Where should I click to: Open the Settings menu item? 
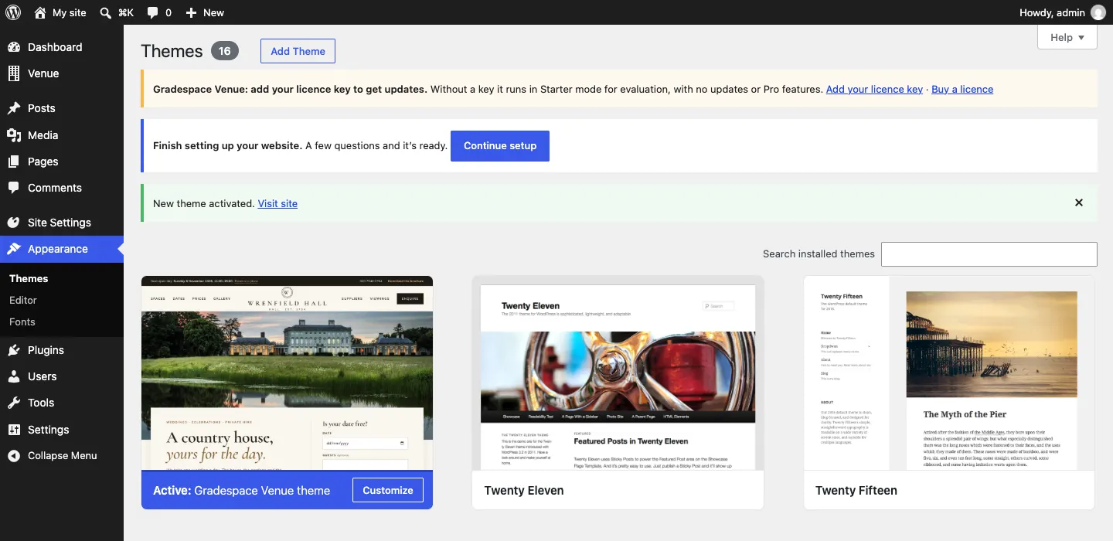(x=62, y=430)
